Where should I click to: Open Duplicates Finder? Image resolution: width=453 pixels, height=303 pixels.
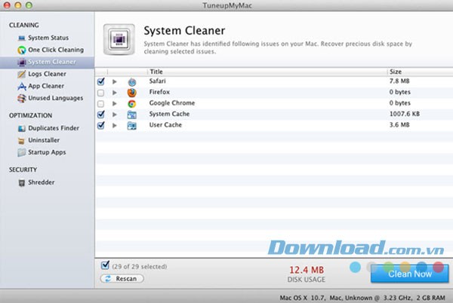[54, 128]
